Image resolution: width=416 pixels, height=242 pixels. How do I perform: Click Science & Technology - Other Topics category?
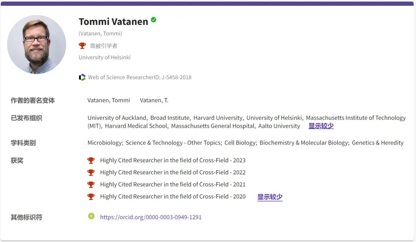(173, 143)
